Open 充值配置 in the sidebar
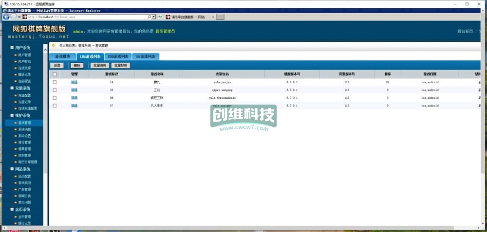This screenshot has width=487, height=232. click(24, 95)
